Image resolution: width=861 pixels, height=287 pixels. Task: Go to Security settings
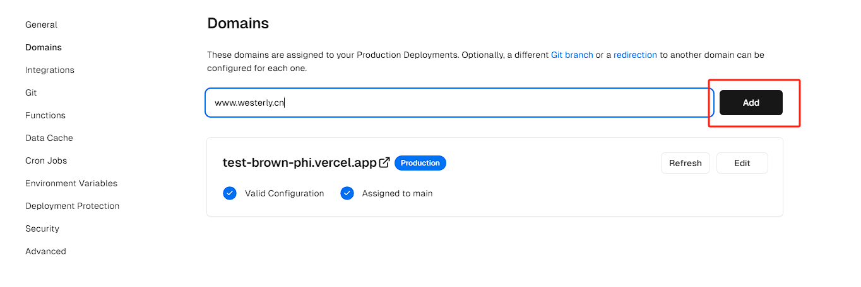[42, 228]
